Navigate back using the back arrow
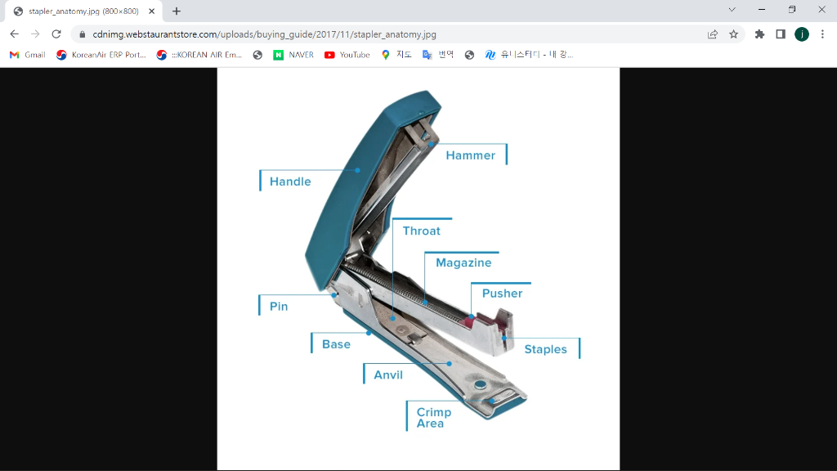 pyautogui.click(x=13, y=35)
